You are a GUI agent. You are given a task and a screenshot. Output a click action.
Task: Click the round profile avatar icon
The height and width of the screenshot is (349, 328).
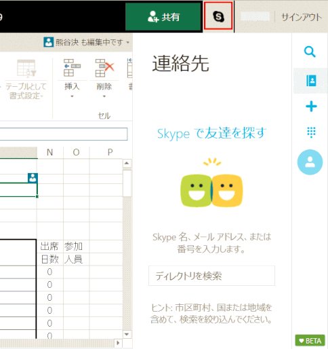pyautogui.click(x=310, y=162)
